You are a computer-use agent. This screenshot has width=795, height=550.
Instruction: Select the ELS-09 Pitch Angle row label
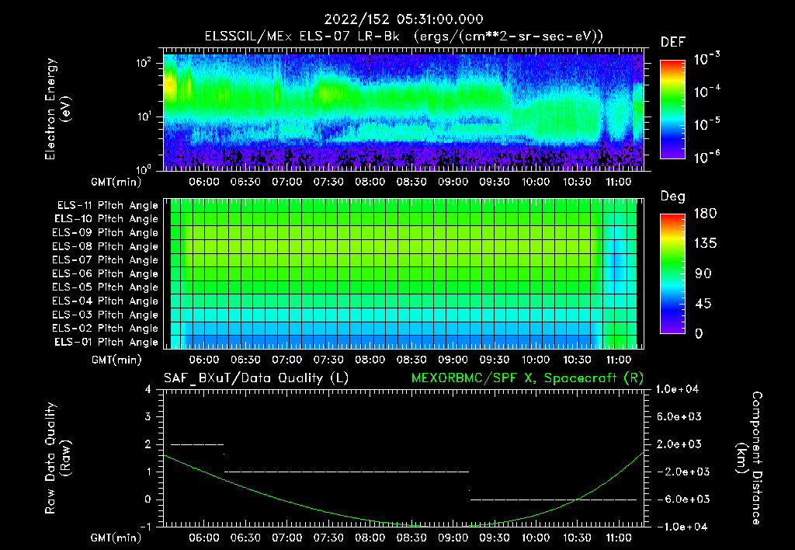click(x=106, y=233)
